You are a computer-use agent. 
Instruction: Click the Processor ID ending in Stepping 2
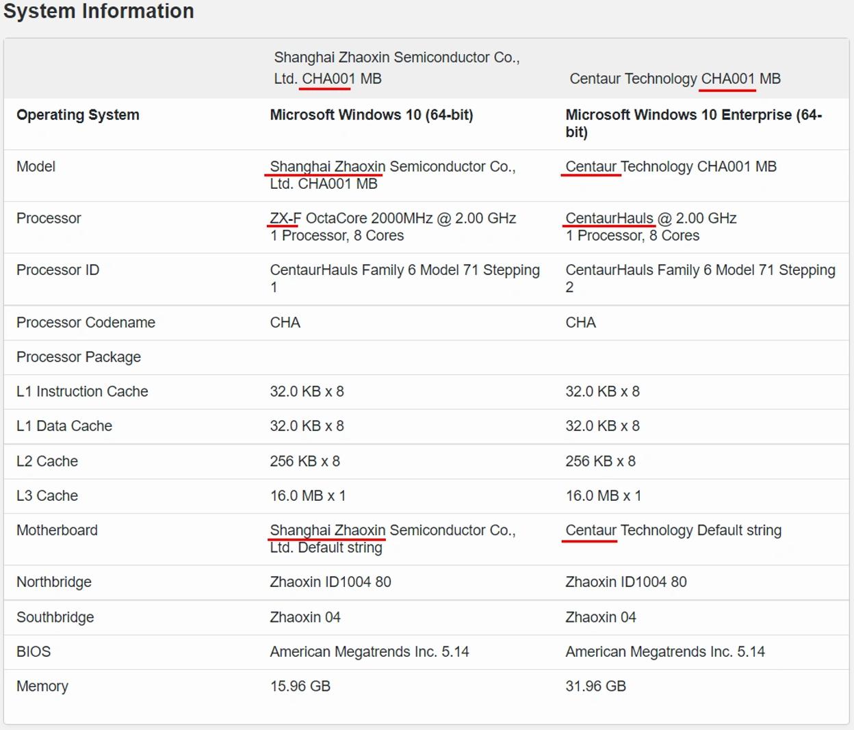click(x=701, y=278)
